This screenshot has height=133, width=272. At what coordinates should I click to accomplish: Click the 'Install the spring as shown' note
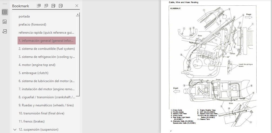click(x=246, y=65)
